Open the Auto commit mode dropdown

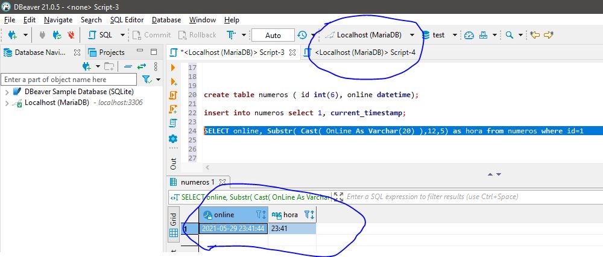(x=273, y=35)
